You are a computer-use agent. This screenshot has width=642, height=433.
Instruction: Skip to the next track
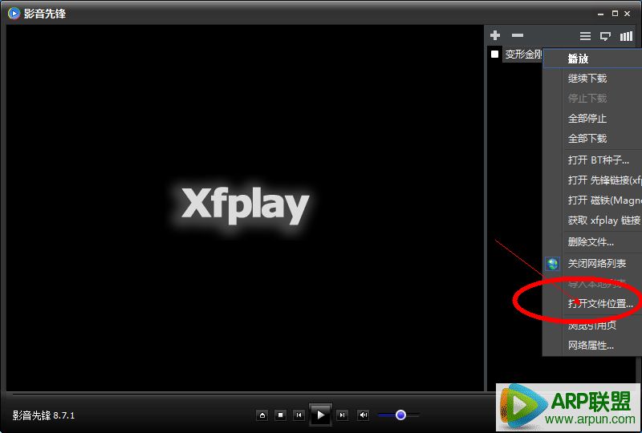tap(343, 415)
